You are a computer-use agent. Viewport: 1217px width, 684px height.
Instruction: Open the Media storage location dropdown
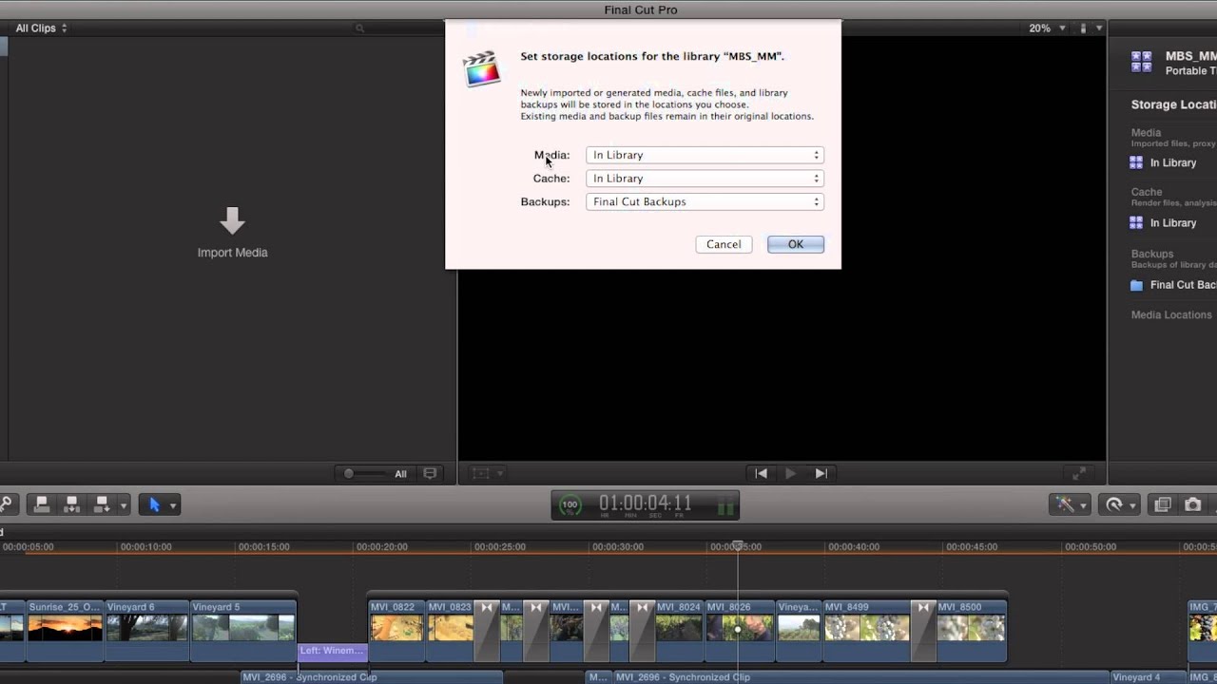[x=705, y=155]
